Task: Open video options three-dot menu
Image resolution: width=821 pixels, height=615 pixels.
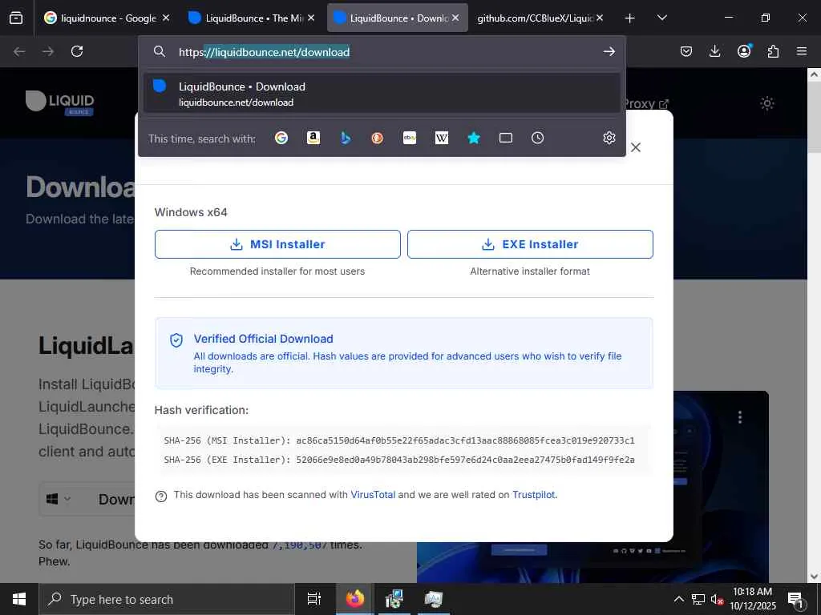Action: coord(740,416)
